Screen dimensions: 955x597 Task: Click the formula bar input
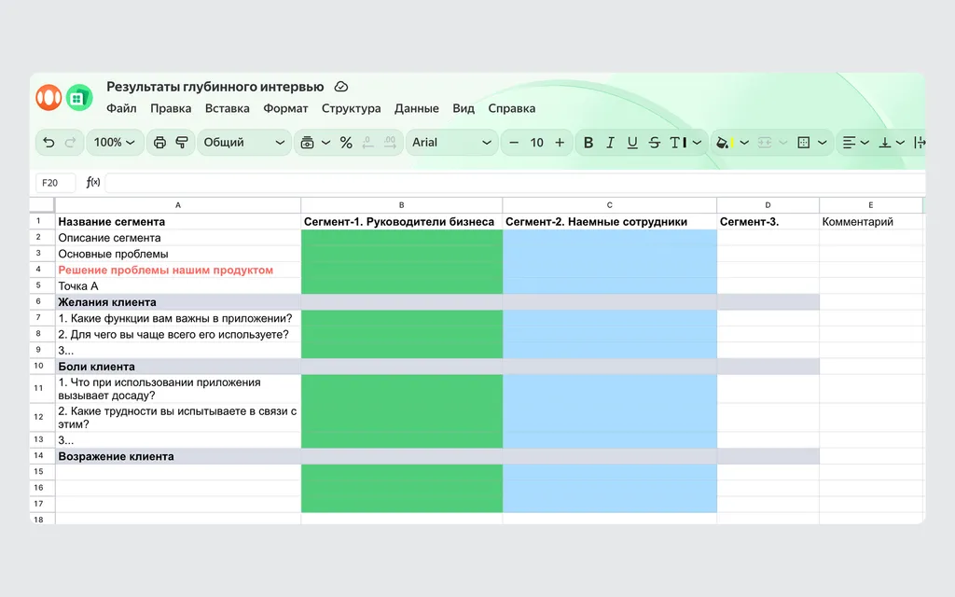(515, 183)
